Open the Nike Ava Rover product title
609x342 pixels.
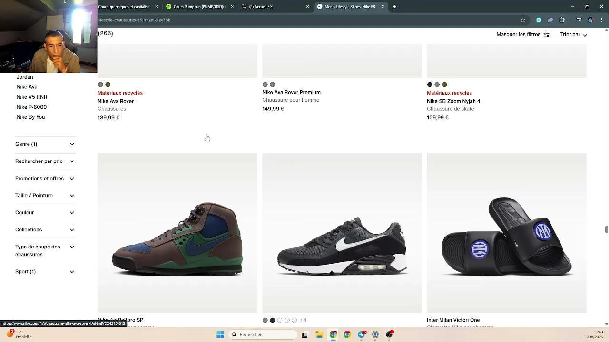click(x=116, y=101)
